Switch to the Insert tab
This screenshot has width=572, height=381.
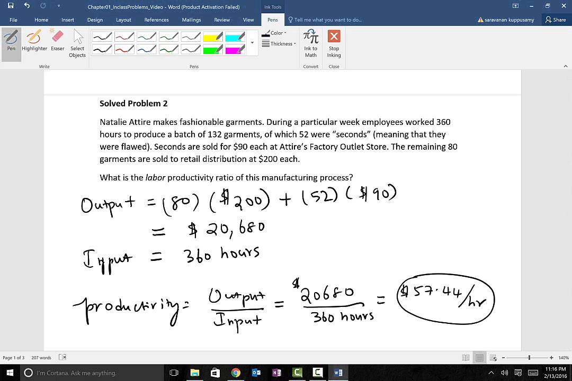pos(67,20)
